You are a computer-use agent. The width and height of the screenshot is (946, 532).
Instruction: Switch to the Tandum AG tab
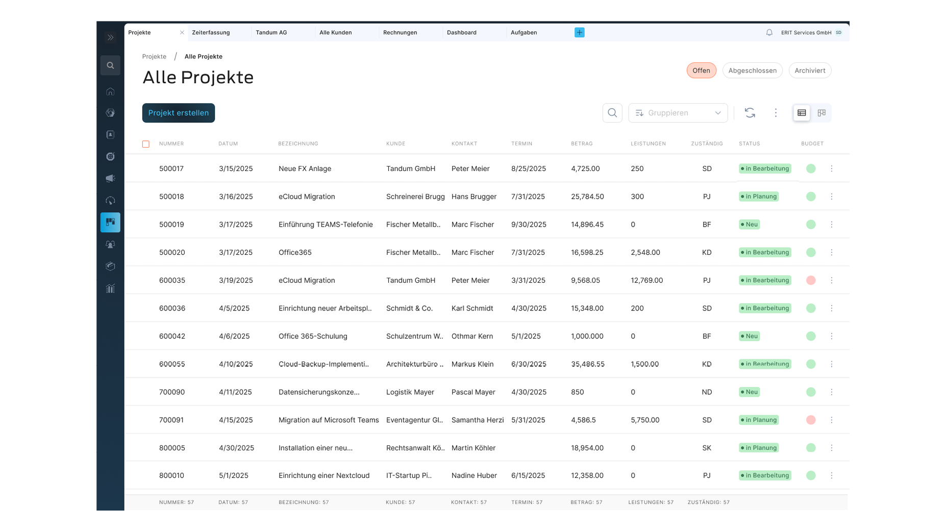(271, 33)
